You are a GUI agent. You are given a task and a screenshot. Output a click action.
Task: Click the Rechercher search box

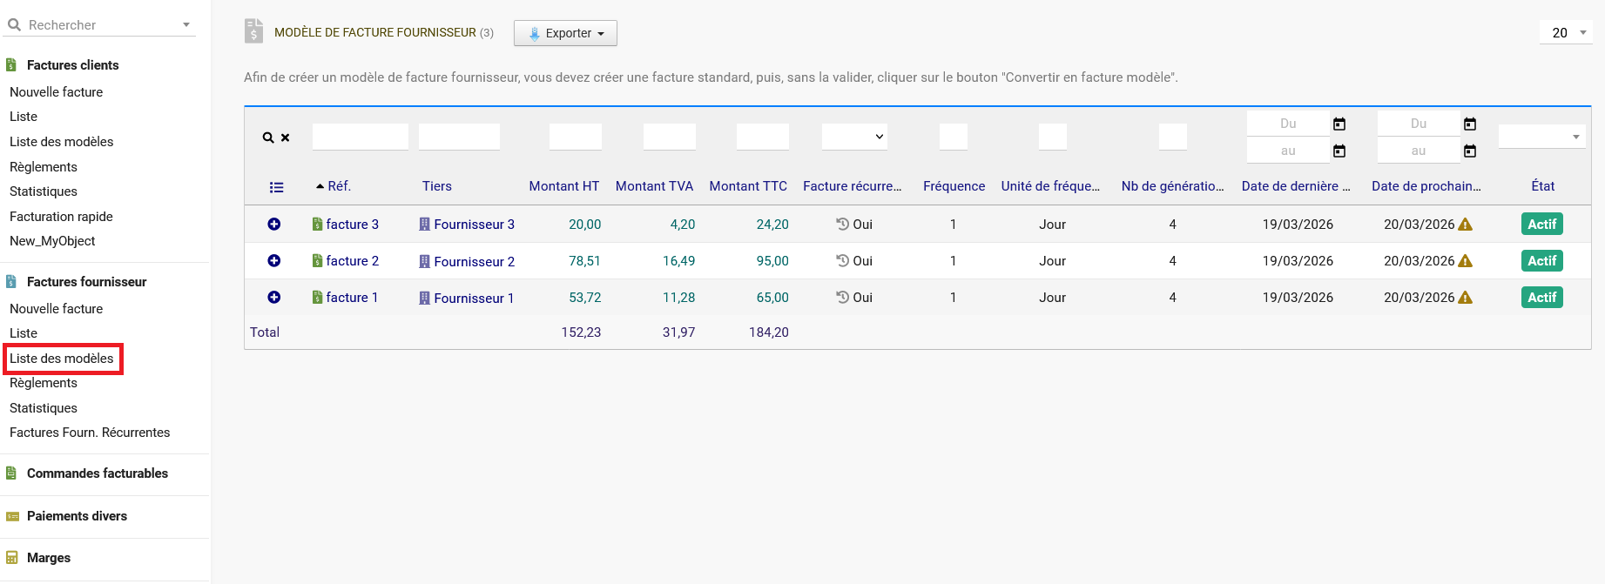[100, 25]
